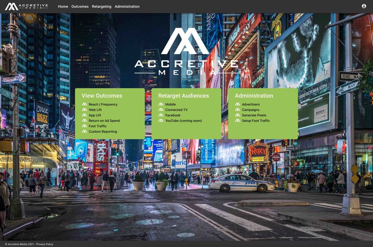Open the user account profile icon

364,6
